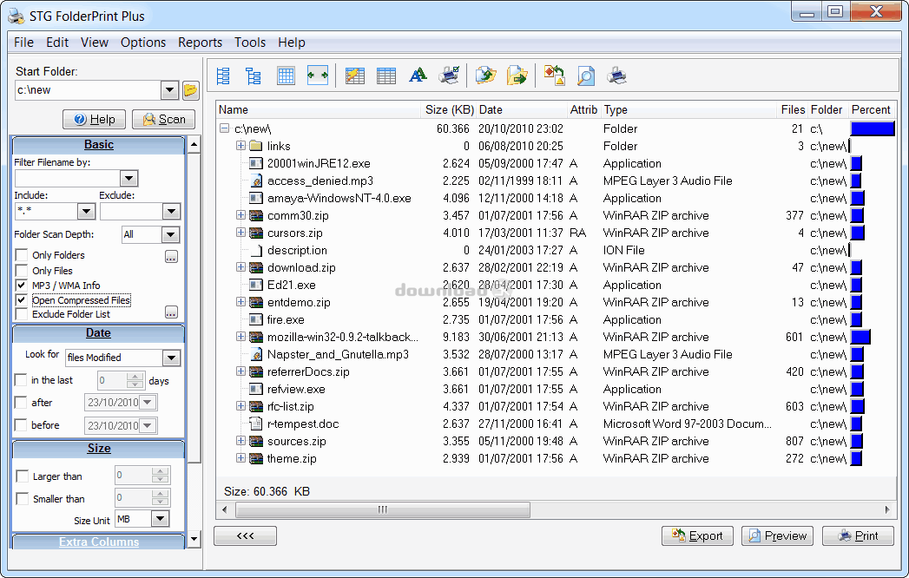Open the Exclude pattern dropdown
The height and width of the screenshot is (578, 909).
pyautogui.click(x=171, y=211)
